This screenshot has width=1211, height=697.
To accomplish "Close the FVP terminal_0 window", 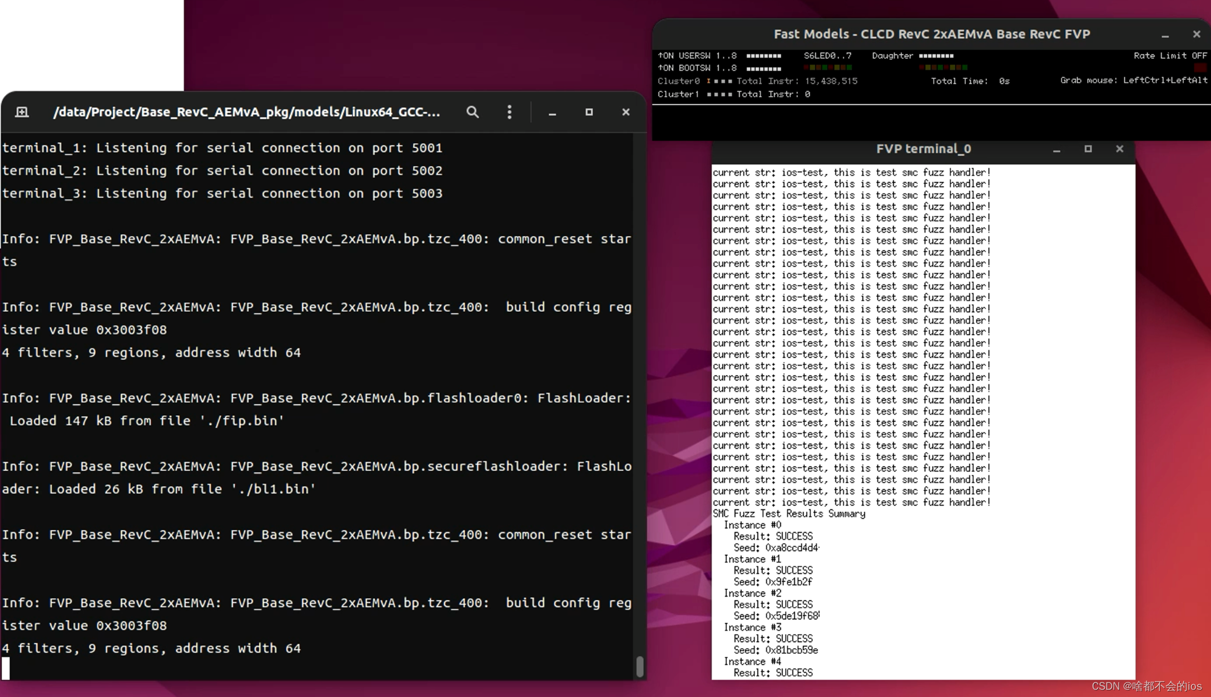I will (x=1120, y=149).
